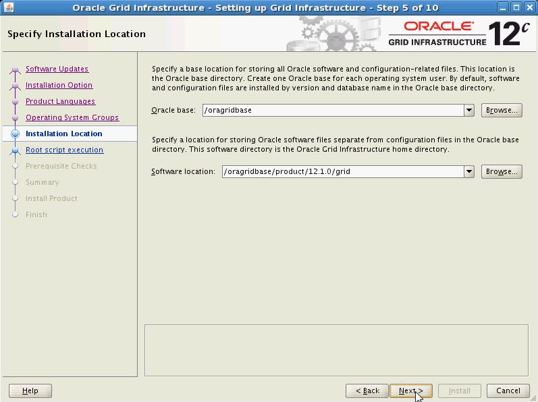
Task: Open the Software Updates step
Action: [x=57, y=69]
